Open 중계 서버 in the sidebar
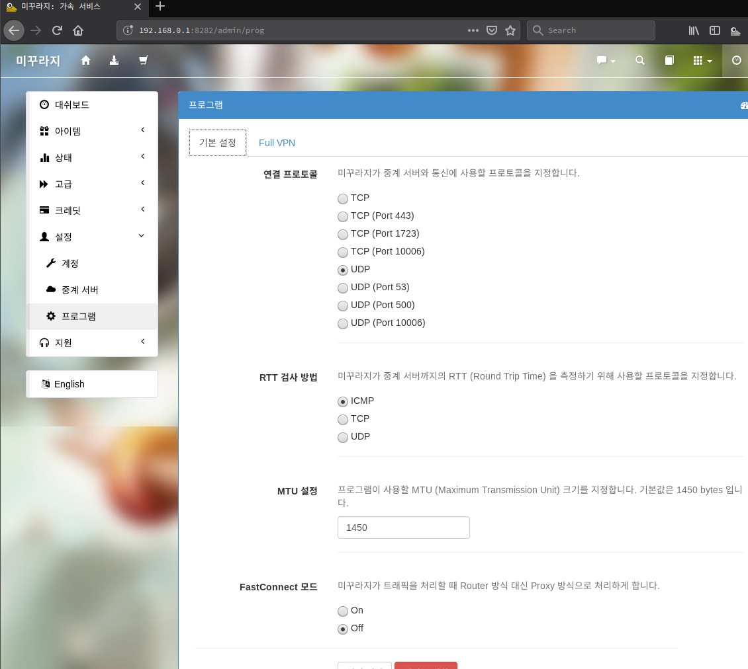 click(x=79, y=290)
